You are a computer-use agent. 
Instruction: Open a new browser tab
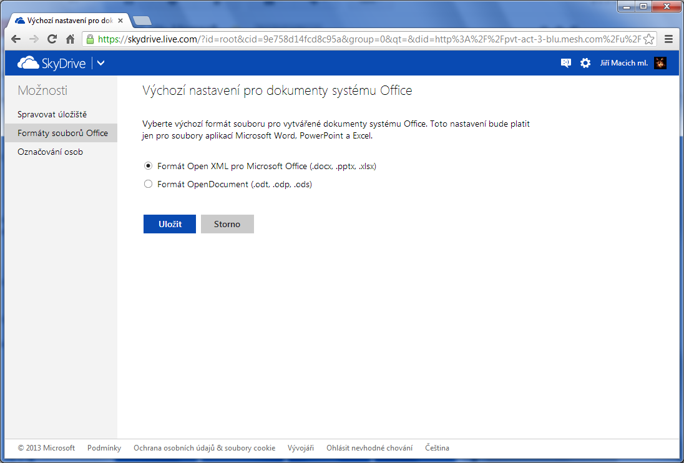[142, 21]
